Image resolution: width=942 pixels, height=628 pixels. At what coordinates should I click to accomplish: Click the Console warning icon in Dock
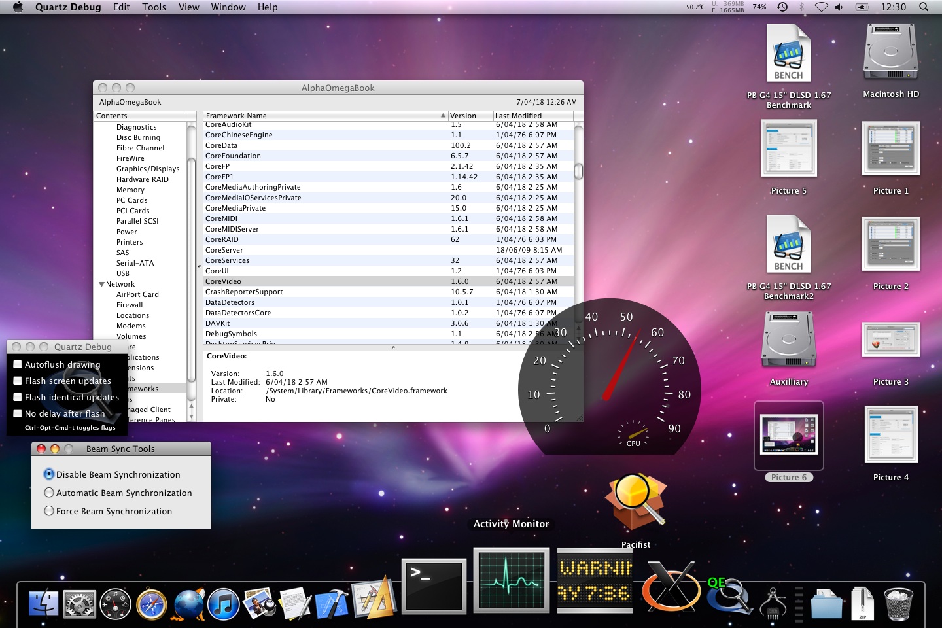[595, 581]
